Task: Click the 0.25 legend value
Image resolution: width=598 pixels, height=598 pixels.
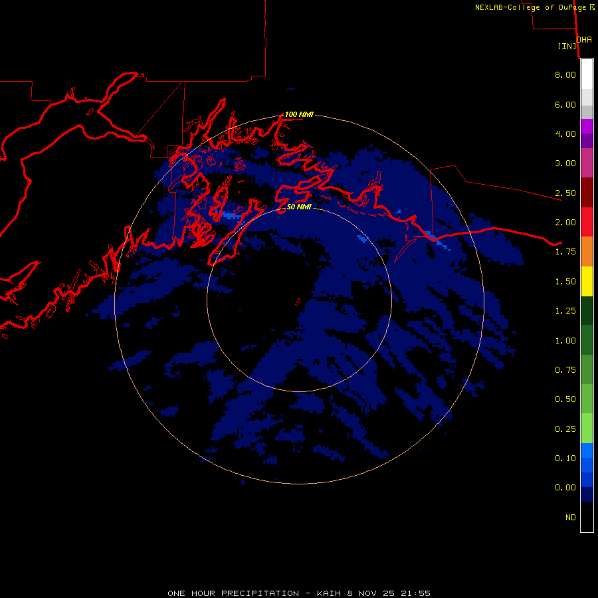Action: [565, 429]
